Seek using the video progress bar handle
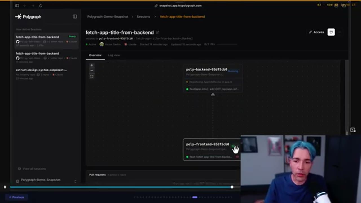Image resolution: width=361 pixels, height=203 pixels. pos(232,187)
